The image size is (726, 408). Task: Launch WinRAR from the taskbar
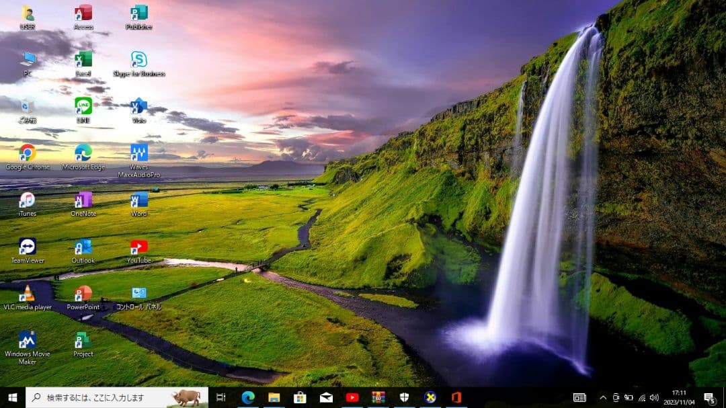(378, 397)
